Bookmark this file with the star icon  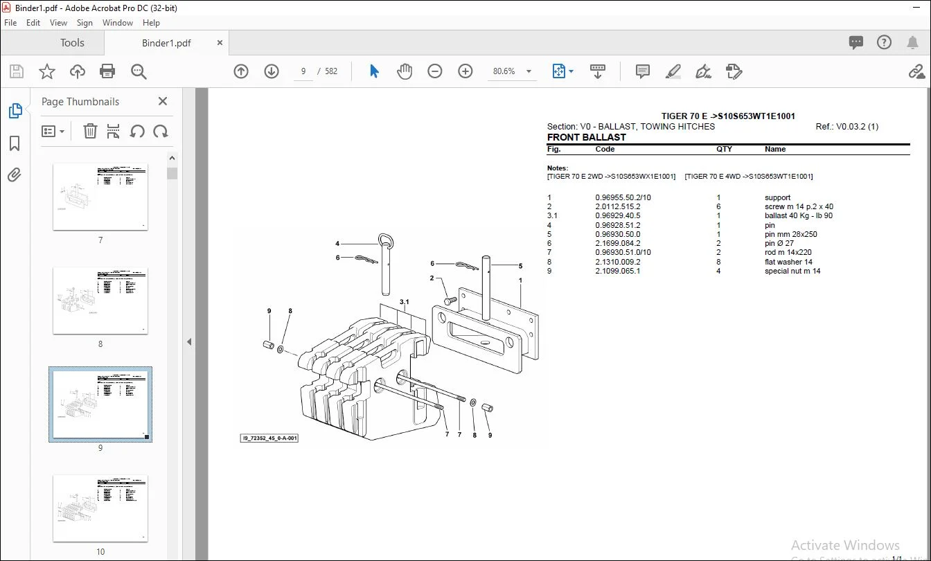pos(46,71)
